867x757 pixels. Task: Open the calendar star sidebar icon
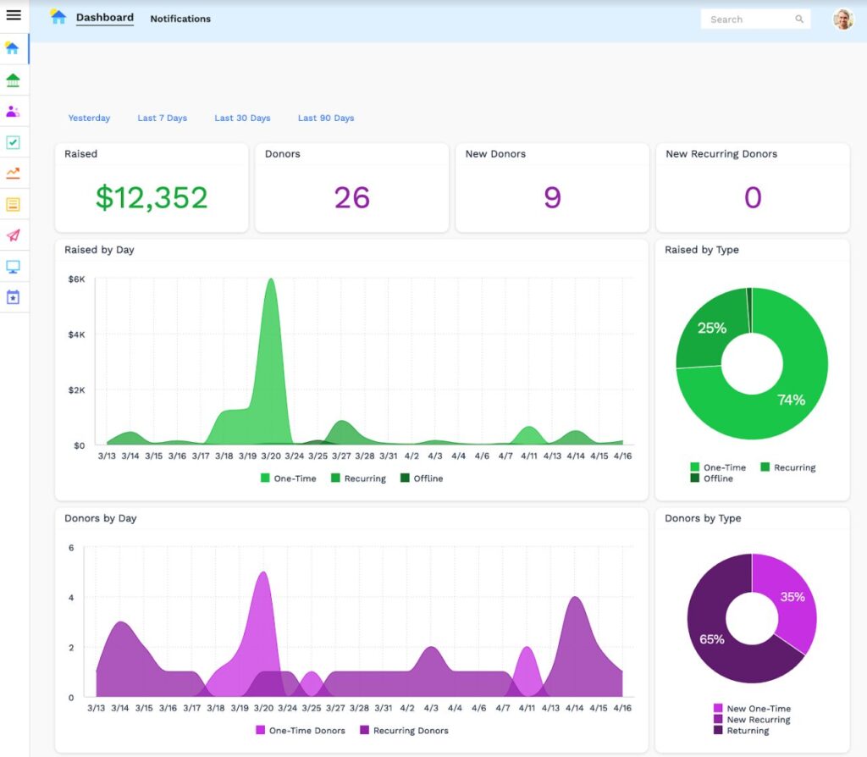tap(13, 297)
